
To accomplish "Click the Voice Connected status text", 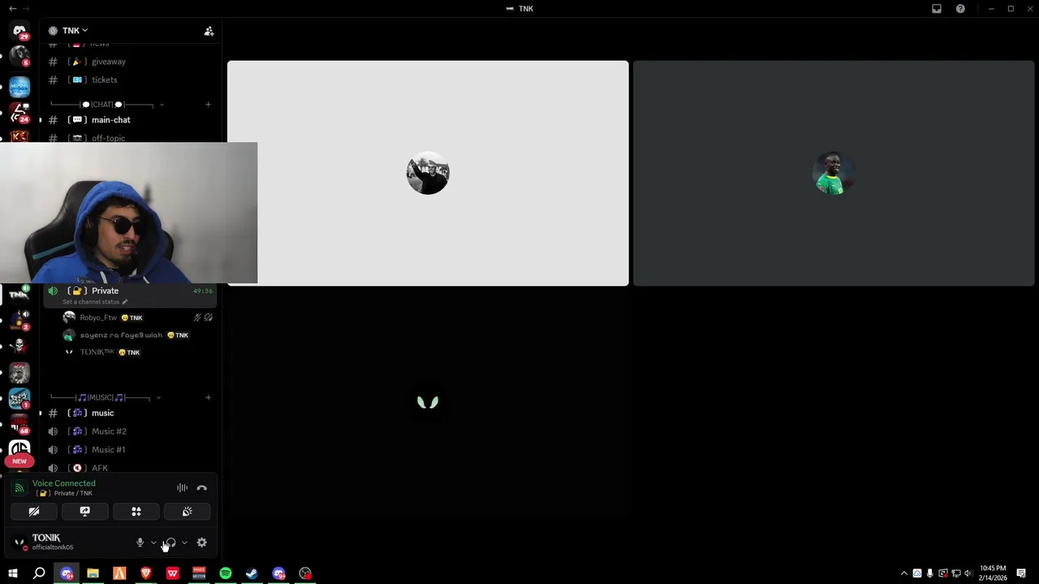I will click(64, 483).
